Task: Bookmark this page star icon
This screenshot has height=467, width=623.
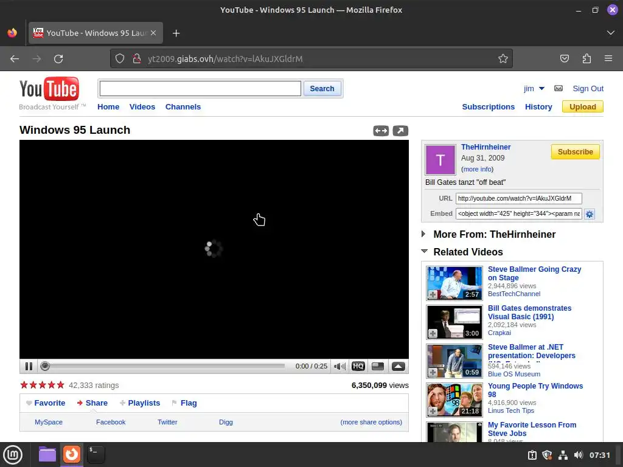Action: tap(503, 59)
